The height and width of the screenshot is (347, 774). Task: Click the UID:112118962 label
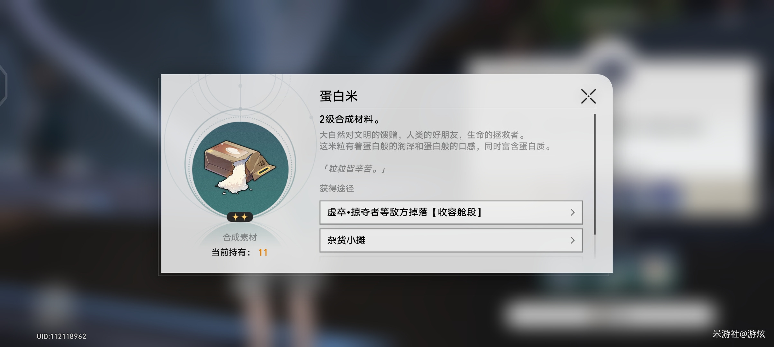click(x=61, y=336)
